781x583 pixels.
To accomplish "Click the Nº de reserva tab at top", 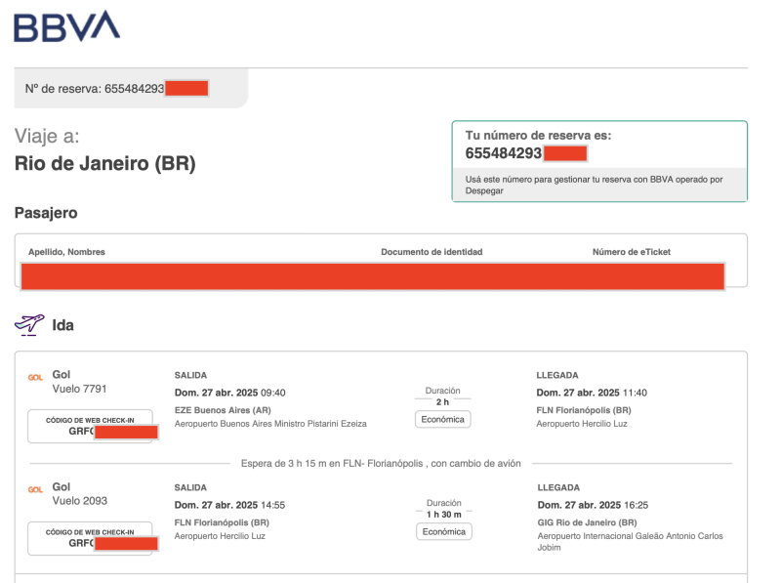I will (130, 89).
